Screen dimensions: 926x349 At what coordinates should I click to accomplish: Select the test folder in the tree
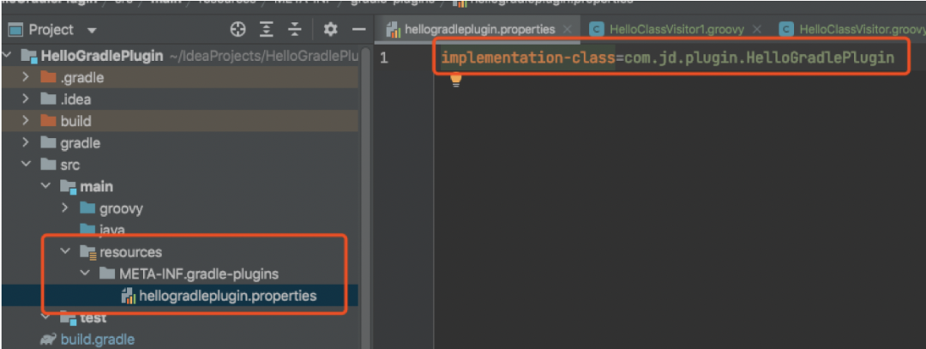[x=93, y=318]
